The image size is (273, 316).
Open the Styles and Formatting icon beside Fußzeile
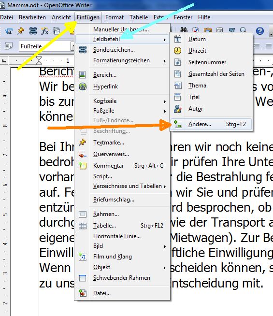pyautogui.click(x=9, y=46)
